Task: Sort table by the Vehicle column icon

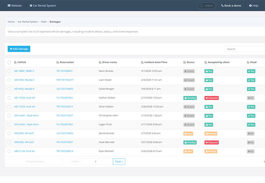Action: tap(15, 62)
